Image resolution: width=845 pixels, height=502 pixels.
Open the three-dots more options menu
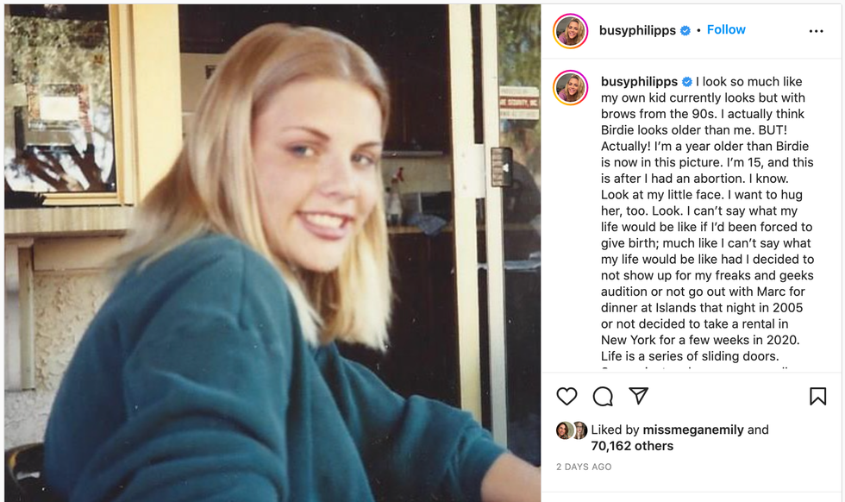(816, 31)
